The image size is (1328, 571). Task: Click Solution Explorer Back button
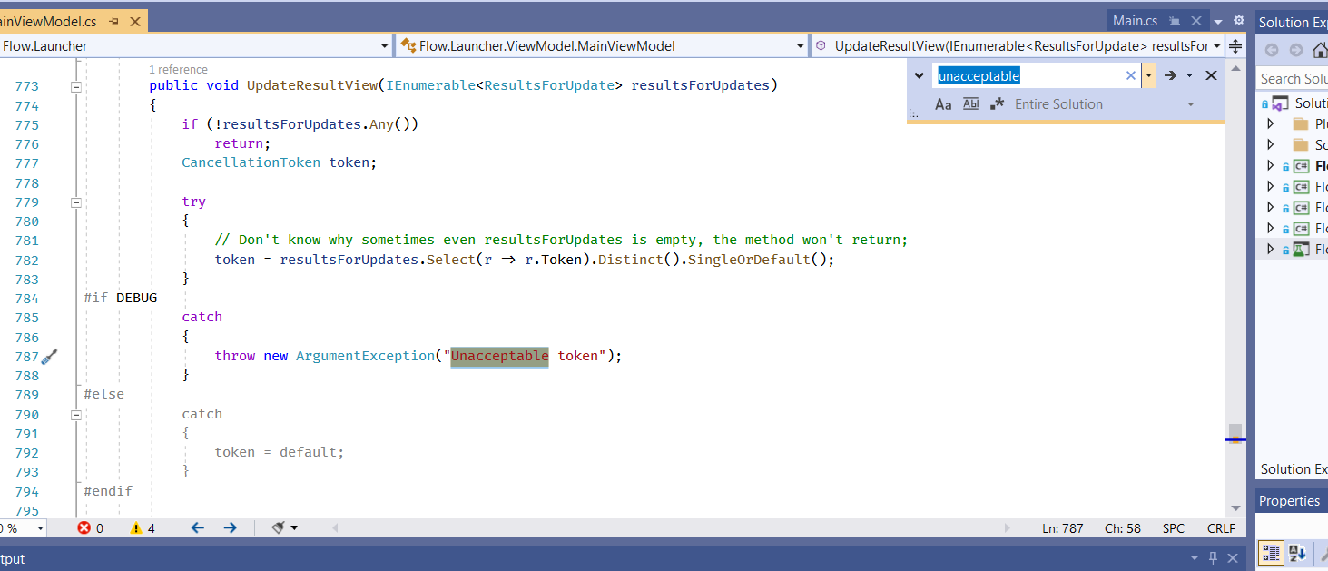pos(1272,50)
